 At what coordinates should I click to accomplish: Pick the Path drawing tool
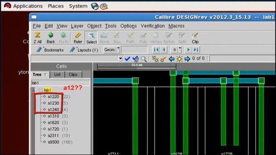click(130, 38)
